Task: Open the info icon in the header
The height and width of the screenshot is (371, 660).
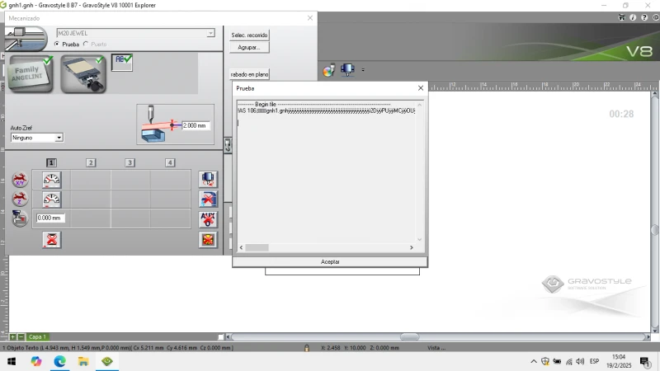Action: pyautogui.click(x=633, y=17)
